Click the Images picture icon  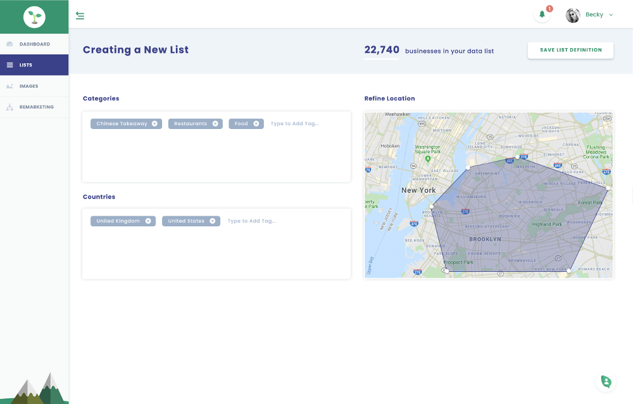(9, 86)
